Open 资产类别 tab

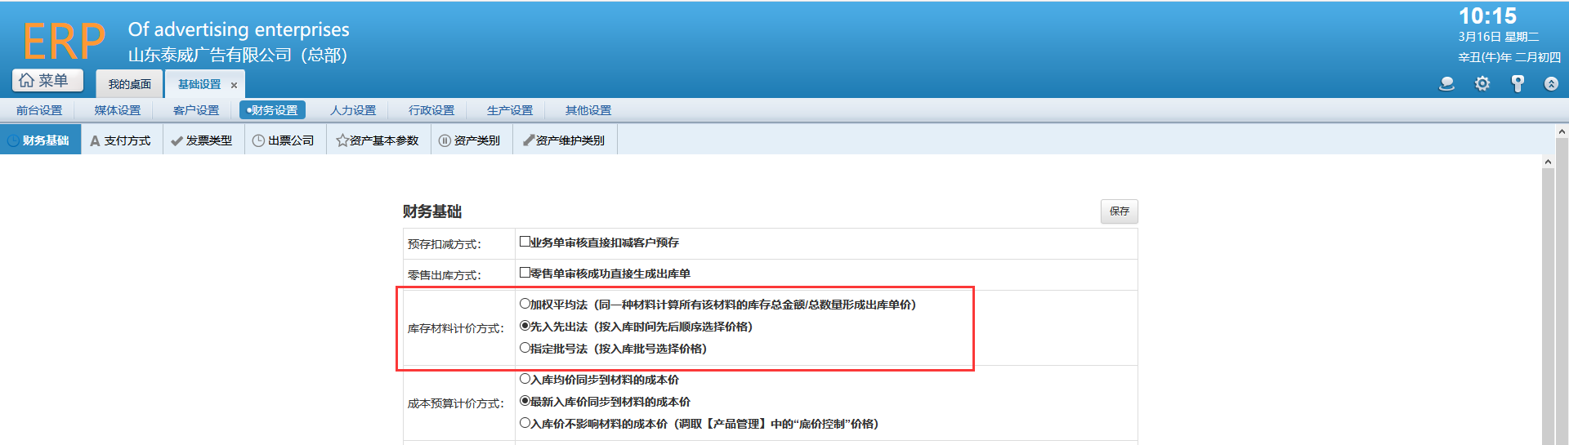point(469,140)
